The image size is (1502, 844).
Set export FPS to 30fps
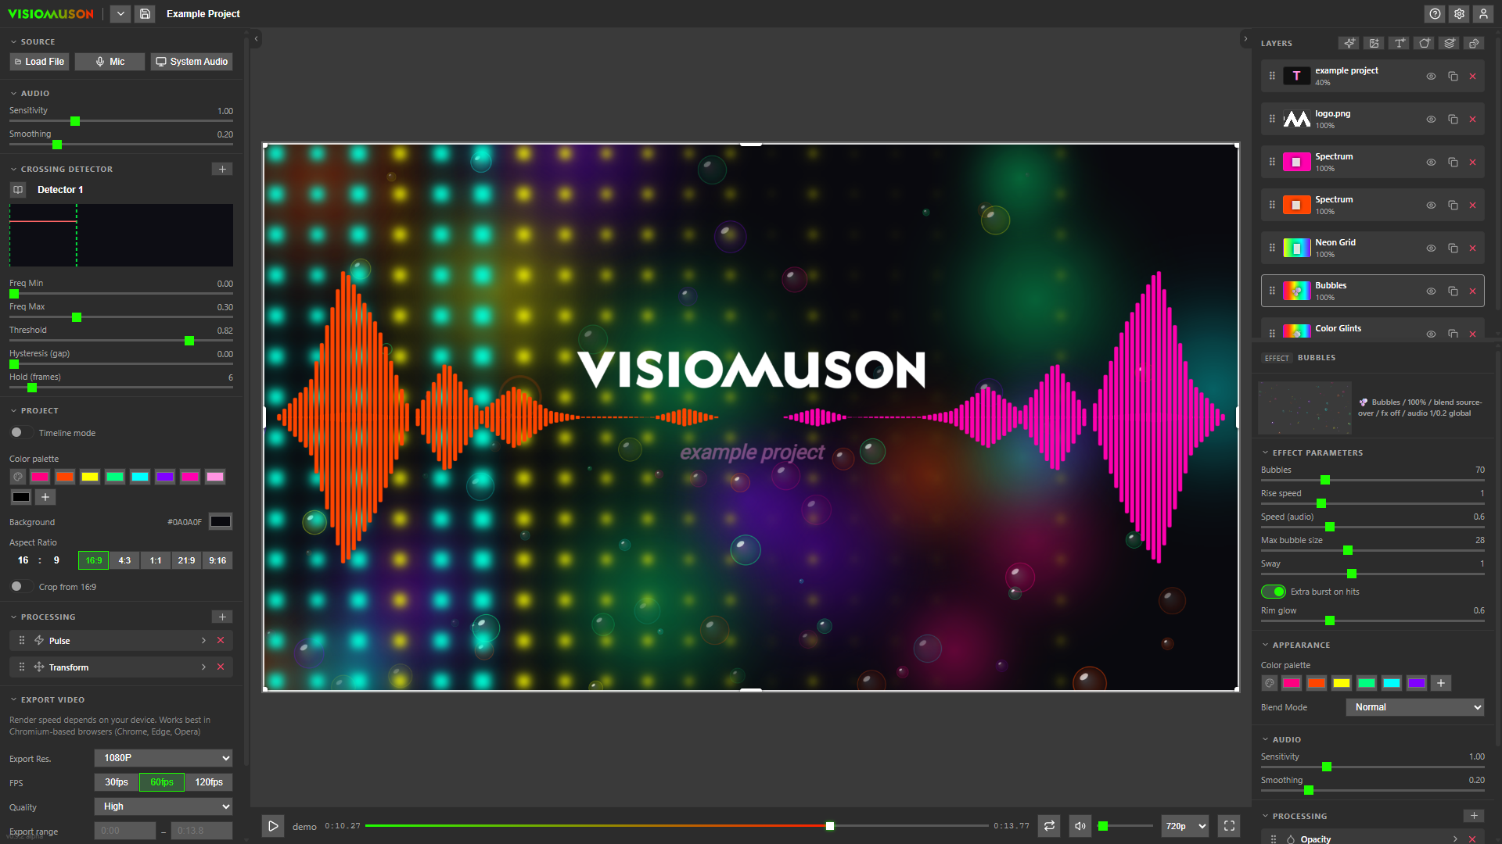coord(117,782)
